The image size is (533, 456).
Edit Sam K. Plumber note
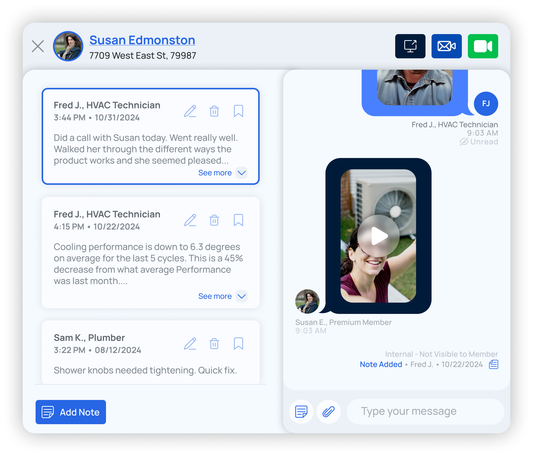(190, 344)
